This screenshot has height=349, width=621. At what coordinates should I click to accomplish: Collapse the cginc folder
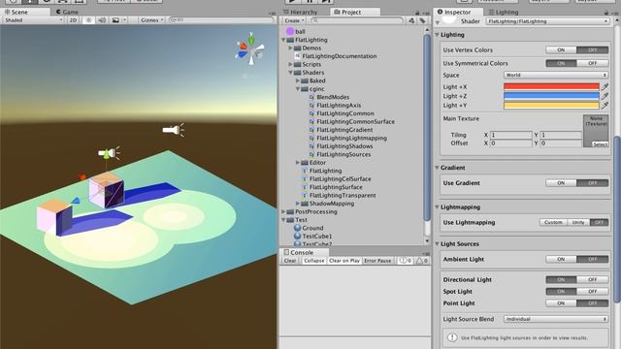(x=298, y=89)
